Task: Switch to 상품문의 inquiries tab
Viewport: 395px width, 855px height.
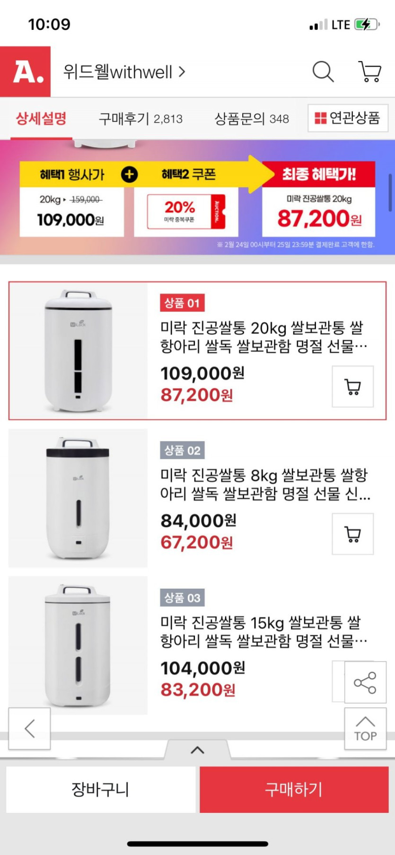Action: (x=252, y=118)
